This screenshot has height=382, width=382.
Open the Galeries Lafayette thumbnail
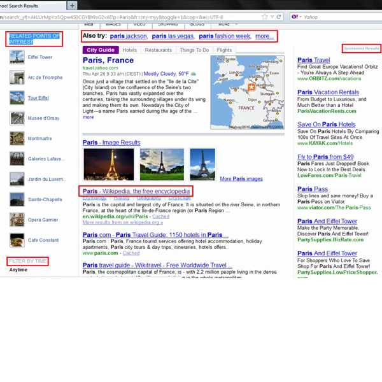pos(17,159)
